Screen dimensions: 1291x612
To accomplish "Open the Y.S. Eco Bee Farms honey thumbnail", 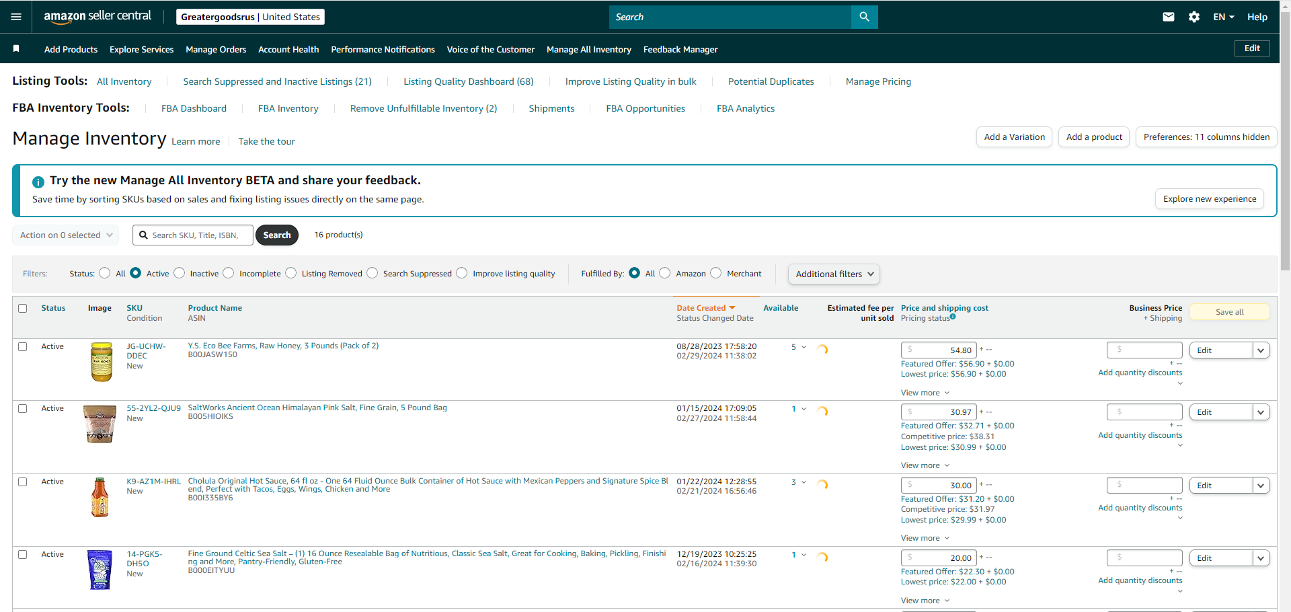I will pyautogui.click(x=102, y=362).
